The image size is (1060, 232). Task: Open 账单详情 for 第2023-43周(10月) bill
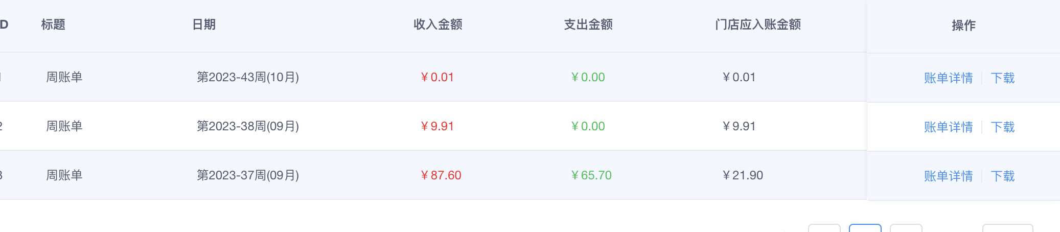coord(948,78)
